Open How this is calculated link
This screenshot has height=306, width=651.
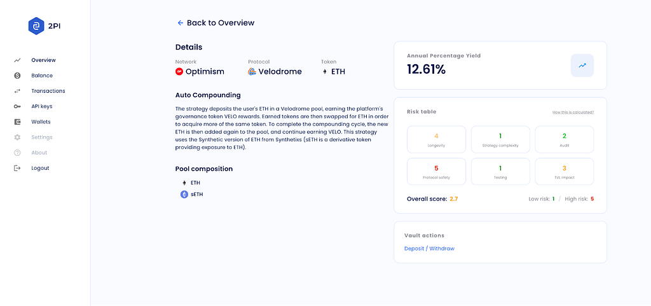[573, 112]
